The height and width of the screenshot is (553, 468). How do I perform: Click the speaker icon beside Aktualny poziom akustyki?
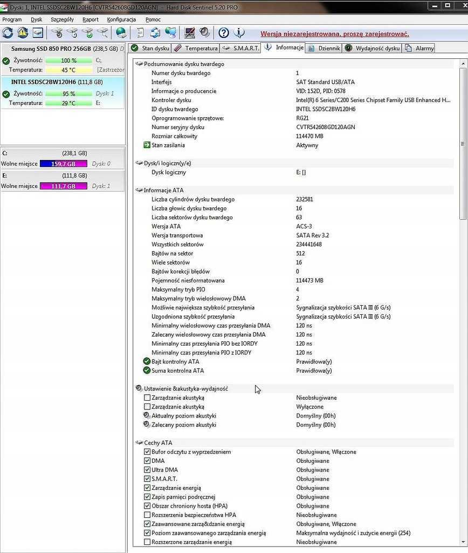[147, 415]
